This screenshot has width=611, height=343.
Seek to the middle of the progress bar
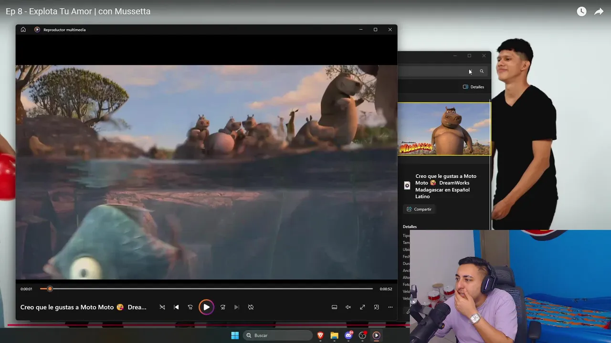tap(207, 289)
